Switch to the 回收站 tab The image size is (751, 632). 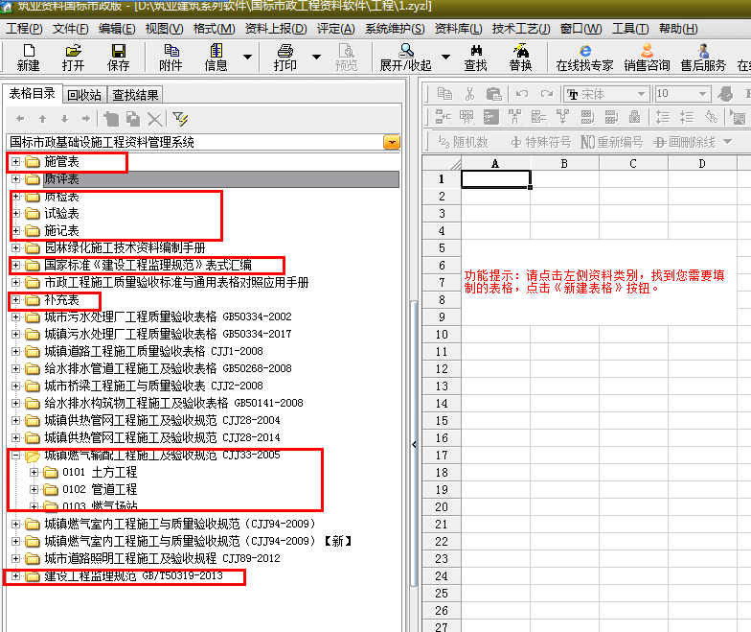[84, 95]
